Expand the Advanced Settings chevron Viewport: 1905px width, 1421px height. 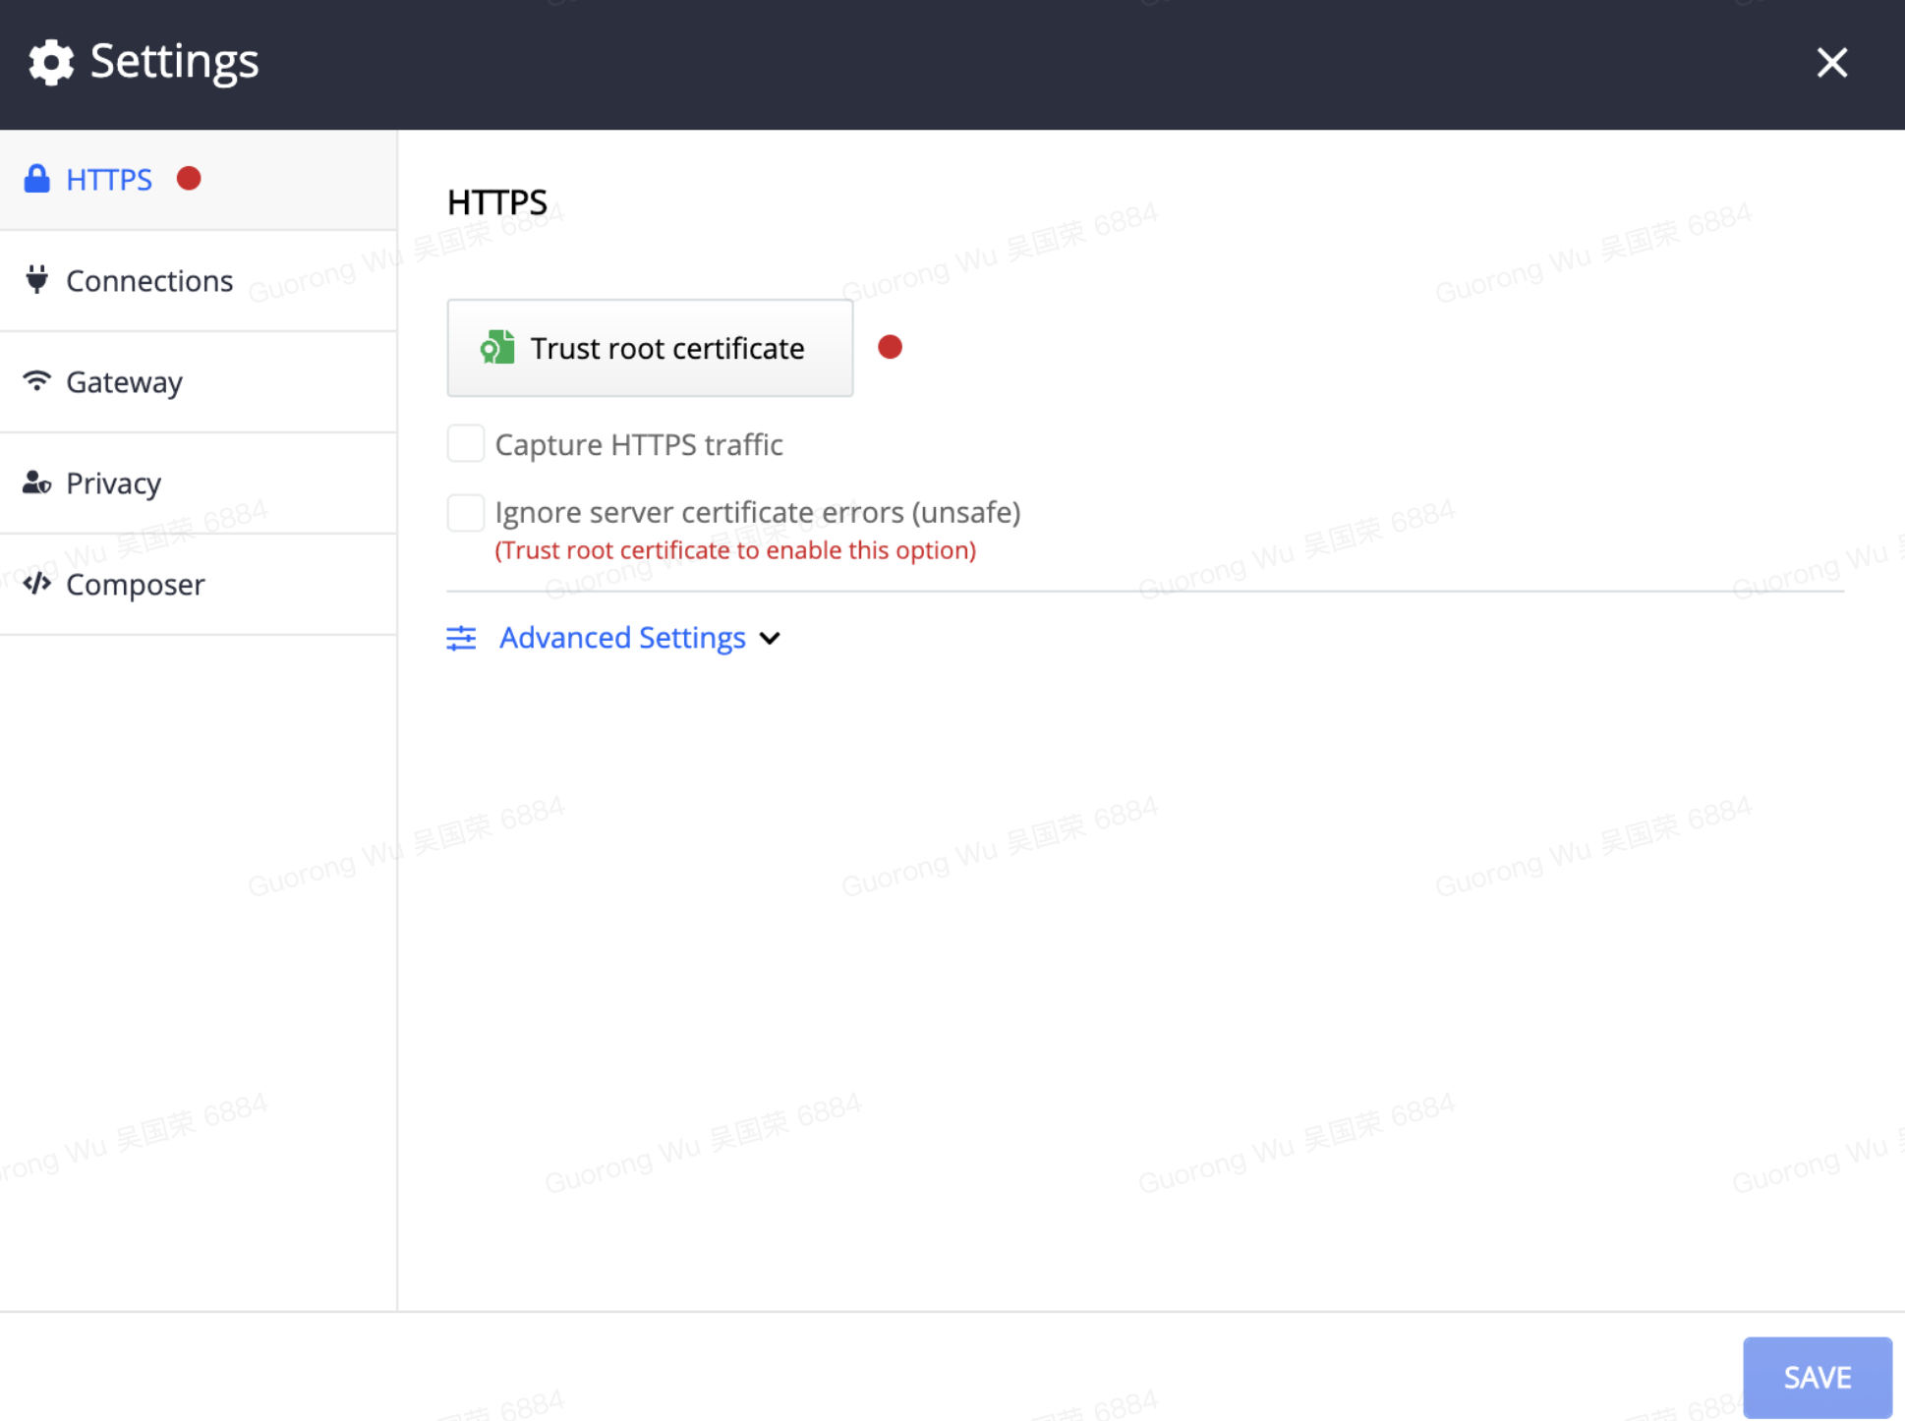click(771, 638)
